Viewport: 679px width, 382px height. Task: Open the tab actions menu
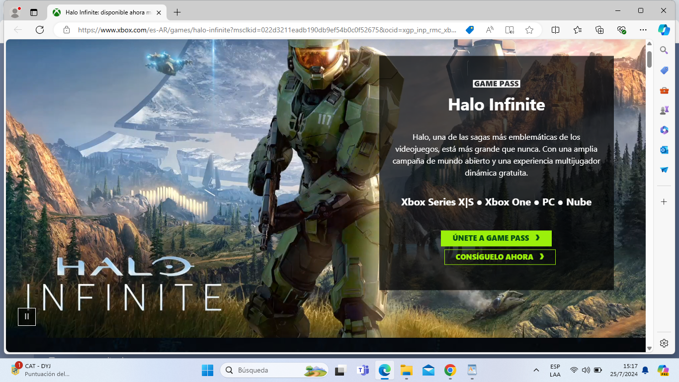coord(34,12)
